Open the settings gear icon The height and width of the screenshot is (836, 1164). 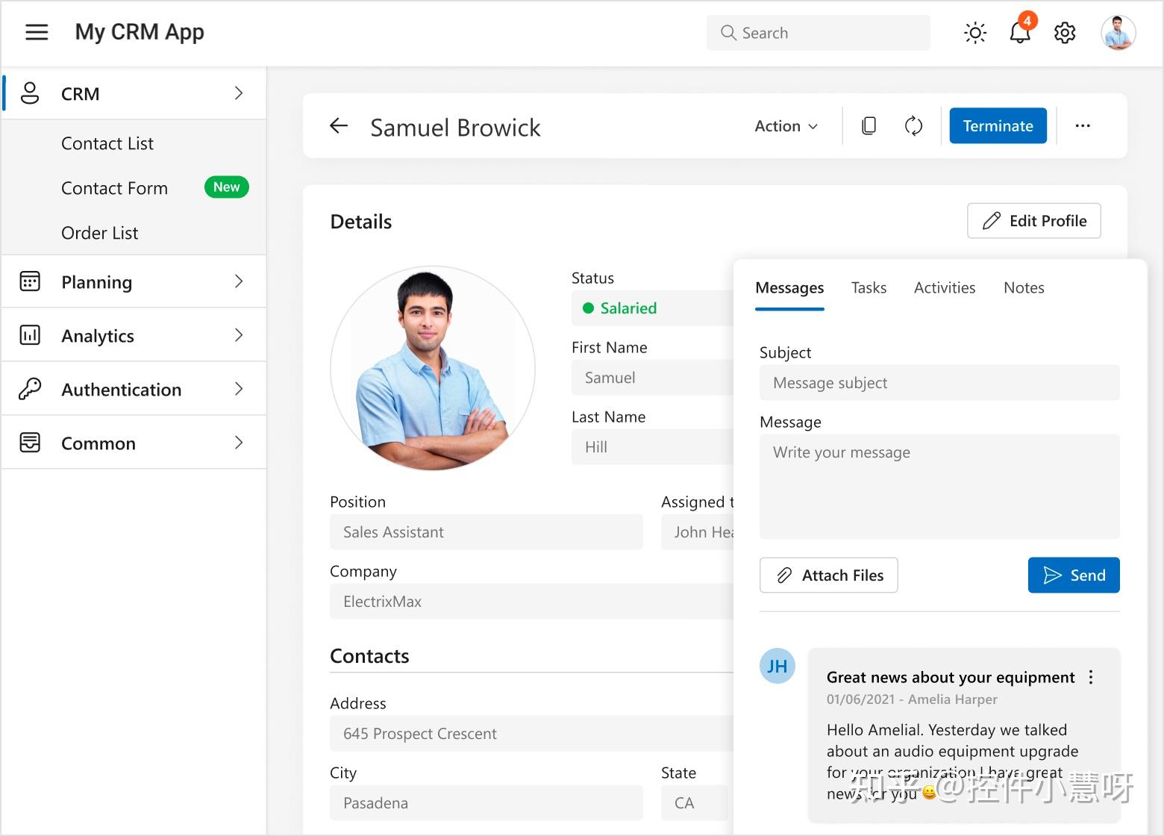click(1065, 33)
